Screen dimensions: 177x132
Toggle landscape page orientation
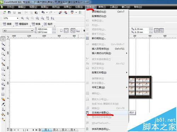(x=66, y=31)
